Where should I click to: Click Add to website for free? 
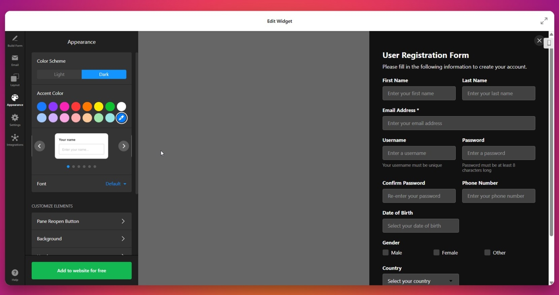point(81,271)
